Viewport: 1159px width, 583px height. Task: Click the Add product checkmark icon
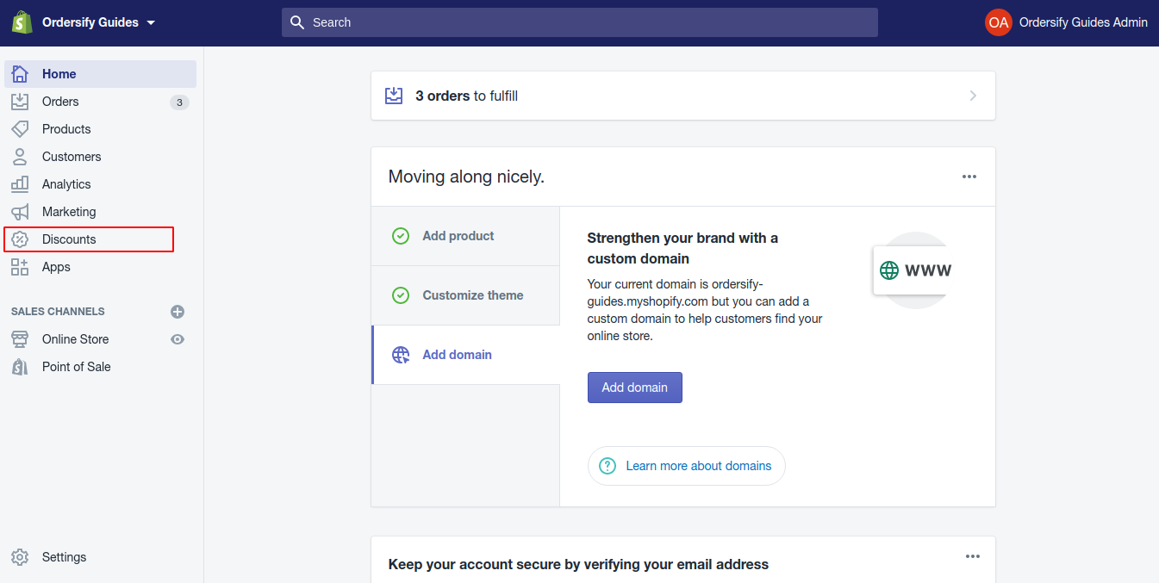coord(401,236)
